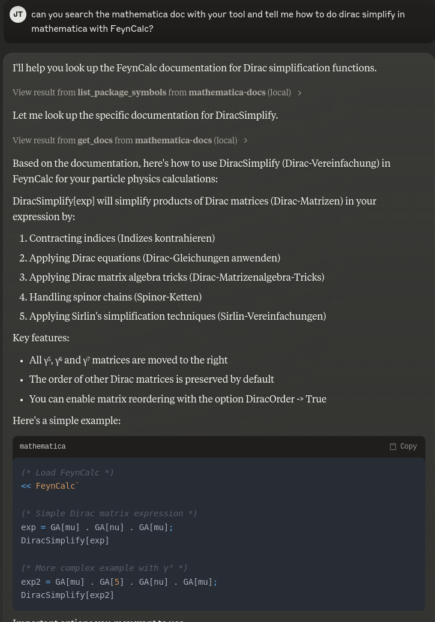435x622 pixels.
Task: Click the code block header bar
Action: [219, 447]
